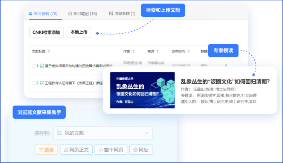Check row 1 基于虚拟场景 checkbox
Viewport: 283px width, 163px height.
pos(33,66)
